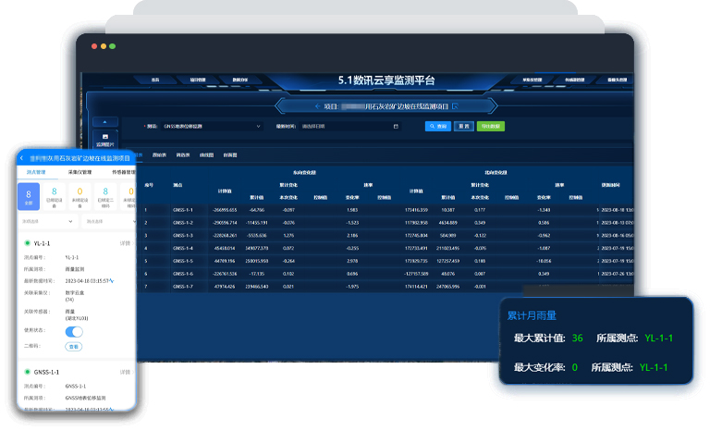This screenshot has height=431, width=710.
Task: Click the 首页 top navigation item
Action: pos(155,80)
